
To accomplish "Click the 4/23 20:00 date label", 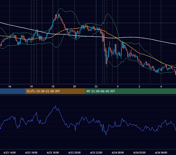I will (x=75, y=152).
